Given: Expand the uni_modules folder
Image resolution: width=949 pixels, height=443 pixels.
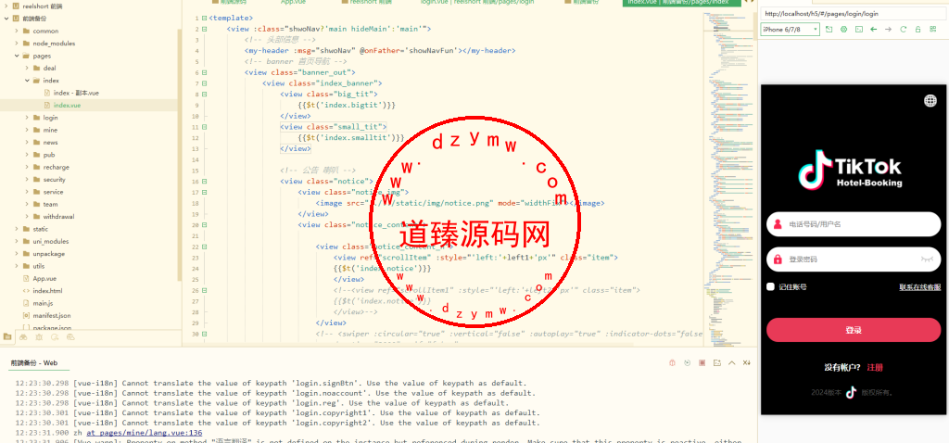Looking at the screenshot, I should tap(17, 242).
